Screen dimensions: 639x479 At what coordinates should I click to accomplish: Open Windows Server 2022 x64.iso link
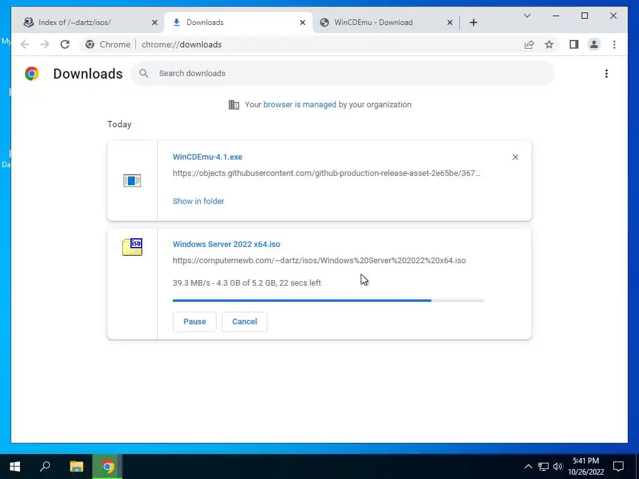[227, 244]
